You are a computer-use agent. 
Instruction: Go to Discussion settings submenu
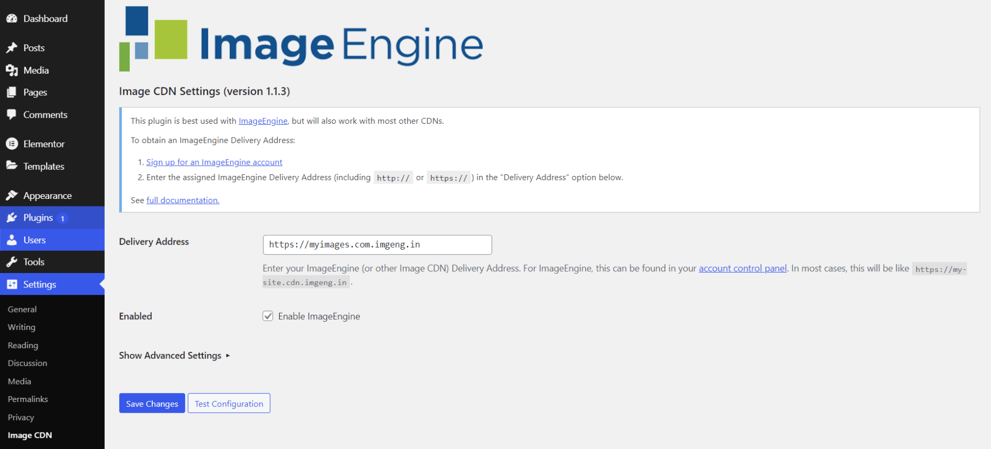pos(27,363)
